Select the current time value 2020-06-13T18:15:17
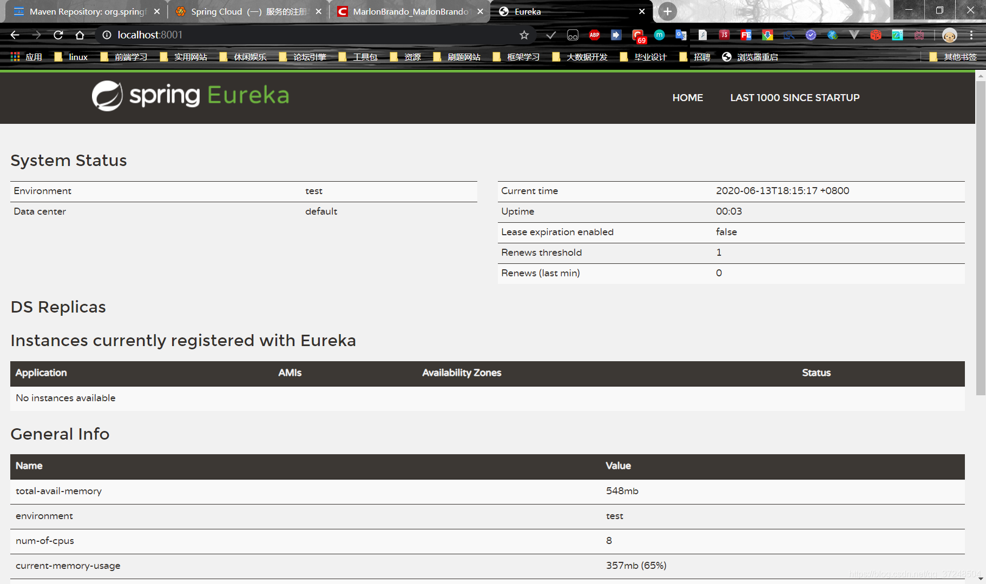Image resolution: width=986 pixels, height=584 pixels. [x=783, y=191]
